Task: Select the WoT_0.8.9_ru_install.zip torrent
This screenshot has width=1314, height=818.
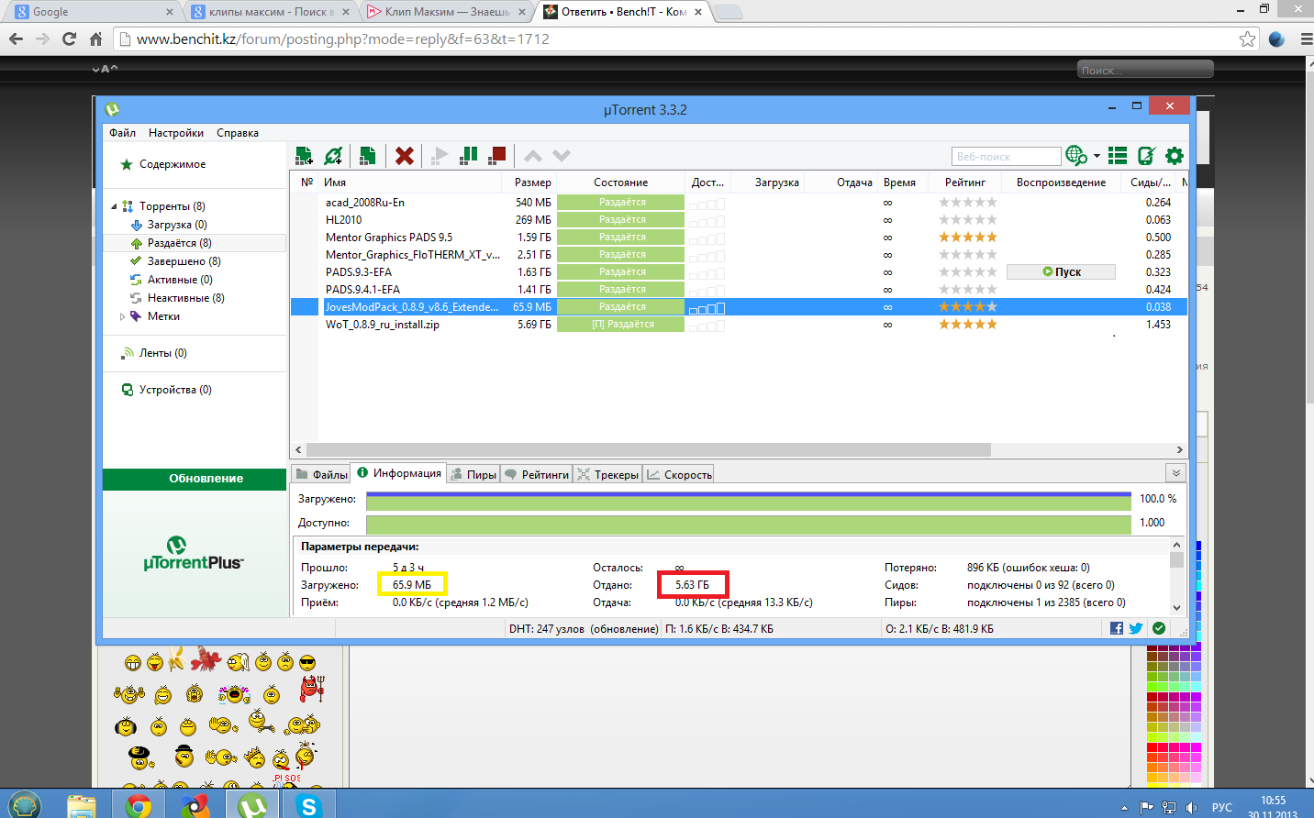Action: tap(739, 325)
